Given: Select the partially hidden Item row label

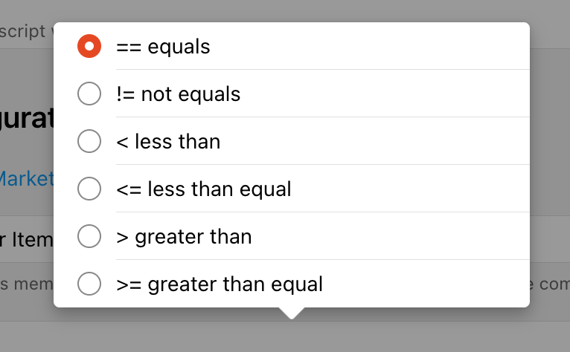Looking at the screenshot, I should click(x=27, y=238).
